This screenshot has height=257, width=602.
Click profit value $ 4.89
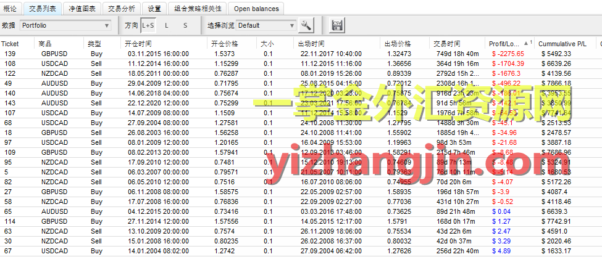point(501,251)
